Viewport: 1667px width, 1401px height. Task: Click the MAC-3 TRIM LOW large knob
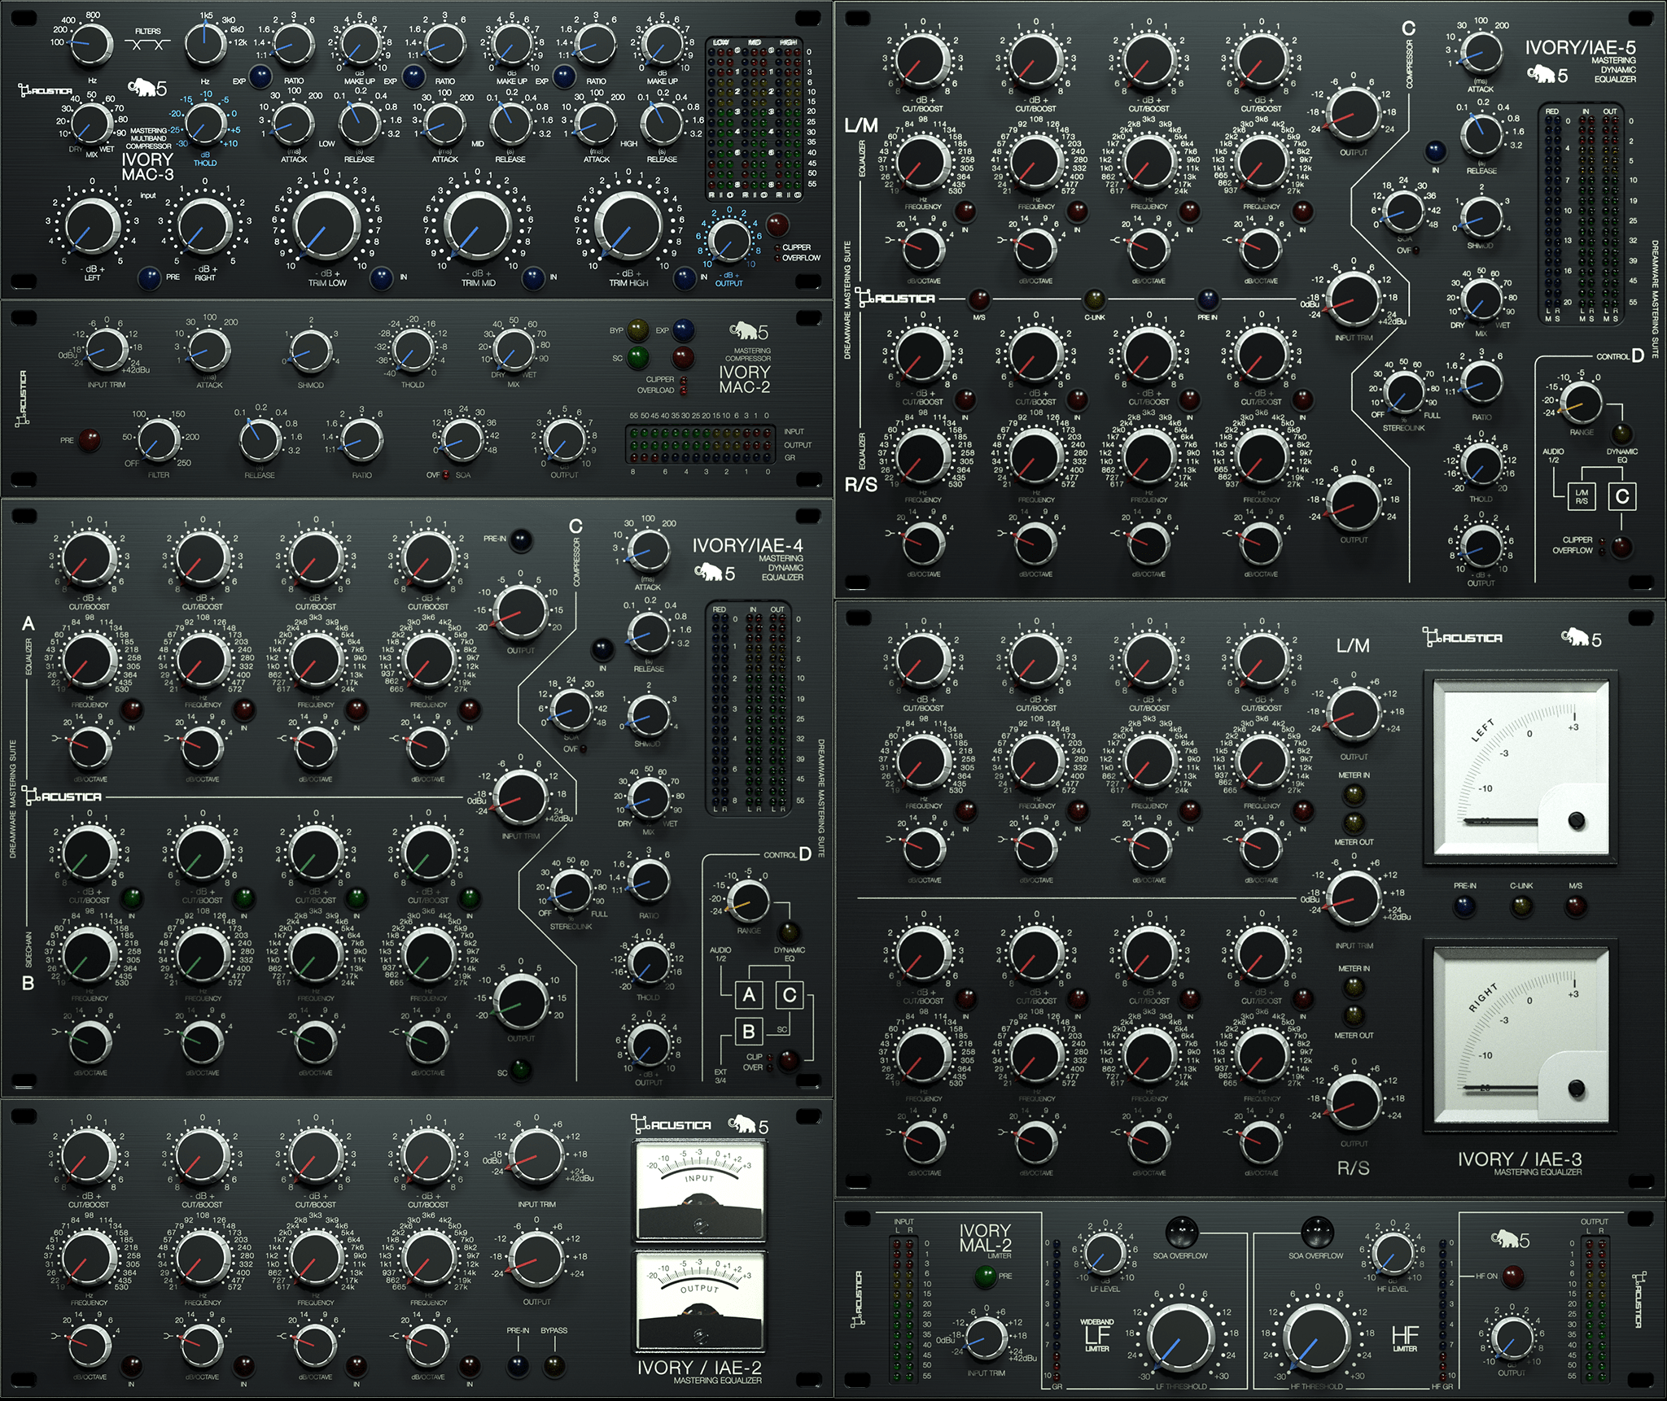point(326,226)
